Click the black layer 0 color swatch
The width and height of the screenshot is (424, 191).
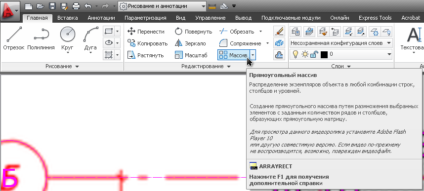pyautogui.click(x=324, y=55)
